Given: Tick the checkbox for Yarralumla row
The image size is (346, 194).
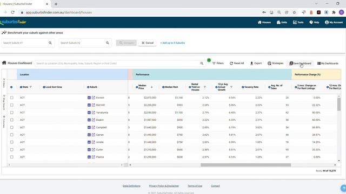Looking at the screenshot, I should click(x=12, y=113).
